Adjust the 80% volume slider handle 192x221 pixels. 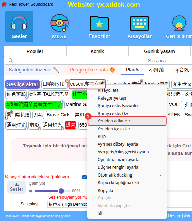[x=61, y=191]
